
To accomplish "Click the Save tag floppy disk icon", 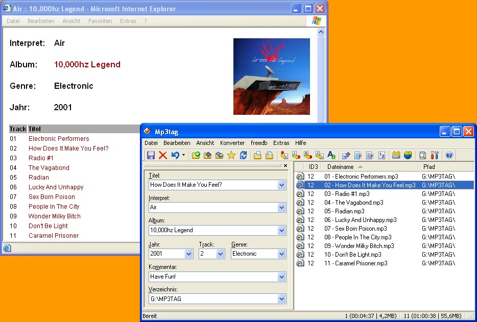I will (151, 155).
